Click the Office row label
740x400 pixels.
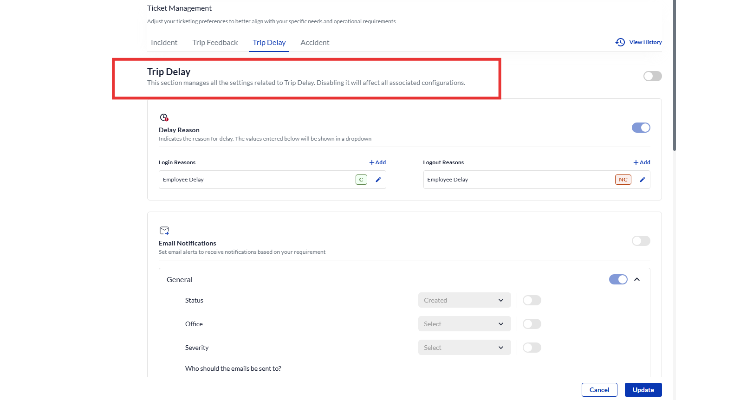pyautogui.click(x=194, y=324)
